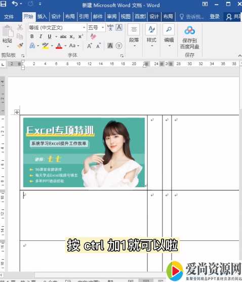Open Ribbon Display Options
Screen dimensions: 242x282
coord(205,4)
